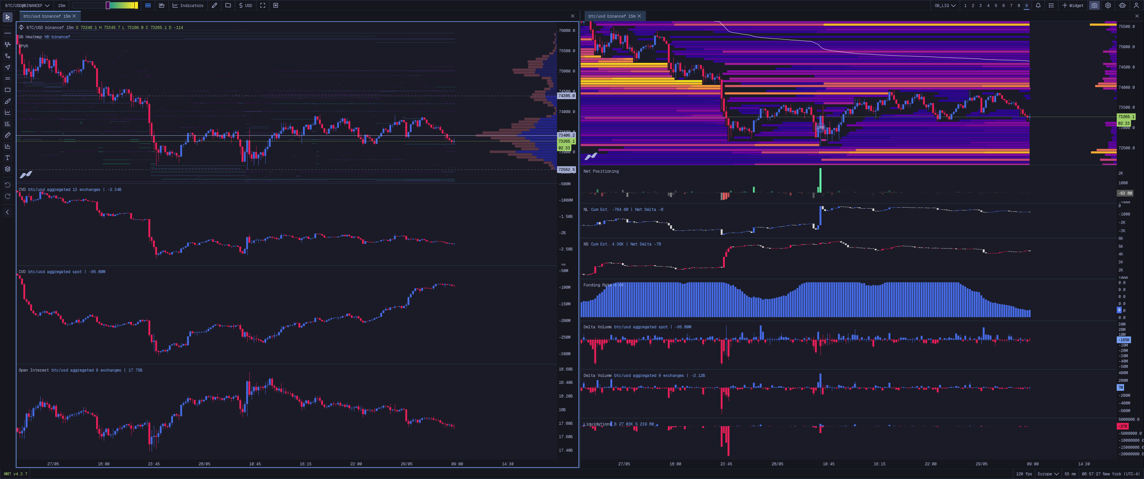Image resolution: width=1144 pixels, height=479 pixels.
Task: Switch to workspace tab 1
Action: [x=965, y=5]
